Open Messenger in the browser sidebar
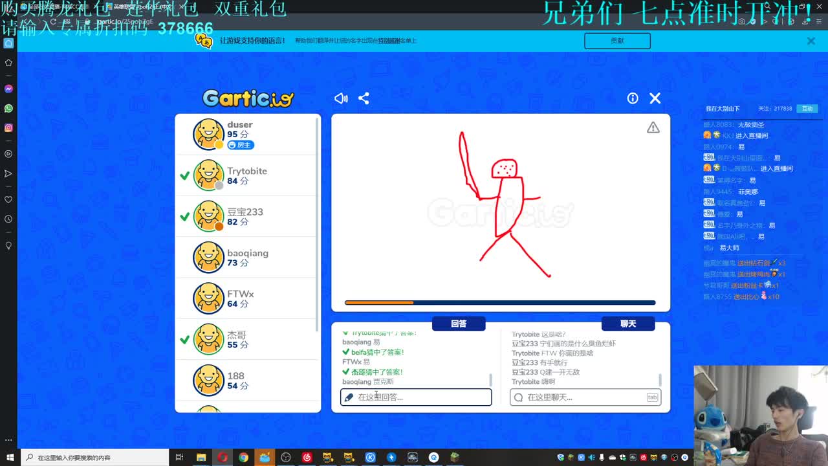The image size is (828, 466). (8, 89)
